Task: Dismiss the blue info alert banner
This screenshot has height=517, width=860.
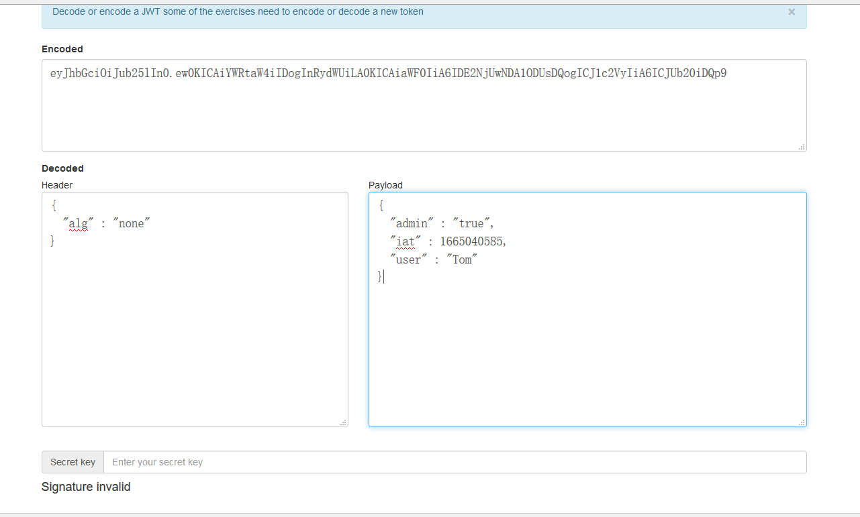Action: pyautogui.click(x=792, y=12)
